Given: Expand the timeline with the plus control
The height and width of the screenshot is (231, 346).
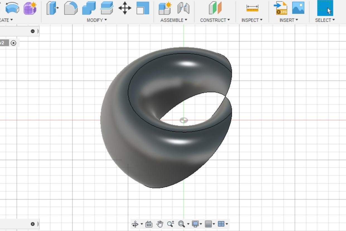Looking at the screenshot, I should click(x=33, y=223).
